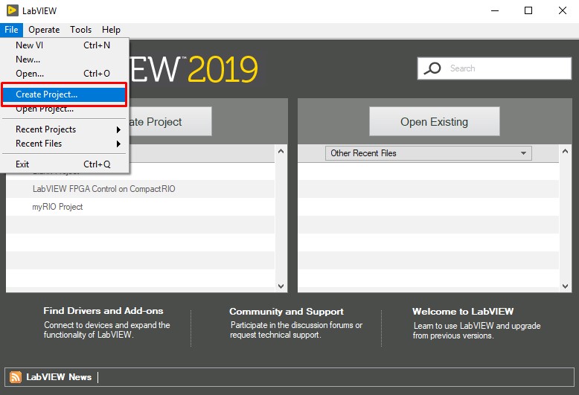Open the Community and Support link
The height and width of the screenshot is (395, 579).
coord(287,312)
